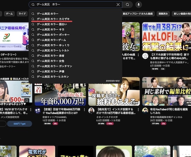The height and width of the screenshot is (157, 191).
Task: Open 青笹の動画編集攻略チャンネル channel name
Action: click(166, 117)
